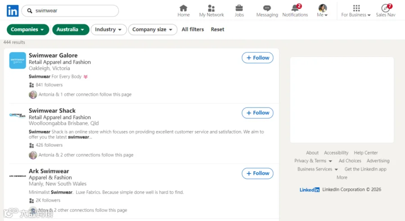Open the Home feed icon

point(184,8)
